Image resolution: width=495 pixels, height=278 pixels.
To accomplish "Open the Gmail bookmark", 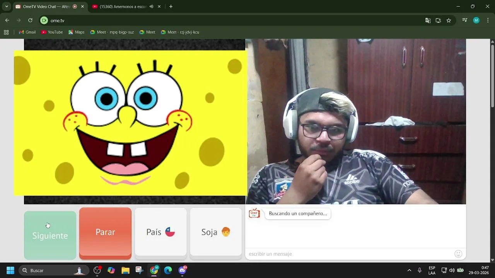I will tap(27, 32).
